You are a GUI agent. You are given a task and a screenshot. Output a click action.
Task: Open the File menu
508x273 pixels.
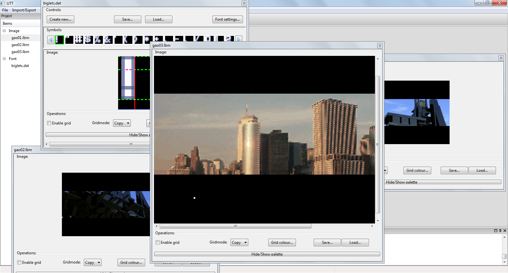point(5,10)
